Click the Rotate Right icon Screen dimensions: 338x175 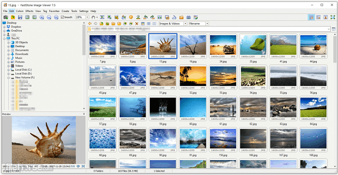(153, 17)
